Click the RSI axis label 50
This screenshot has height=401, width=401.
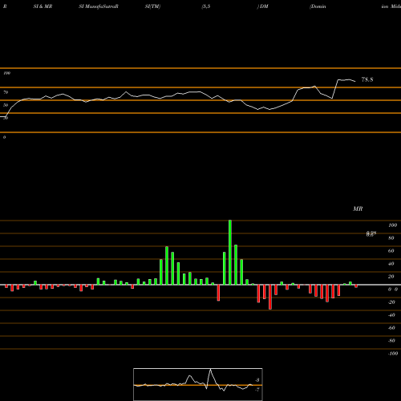click(x=6, y=105)
